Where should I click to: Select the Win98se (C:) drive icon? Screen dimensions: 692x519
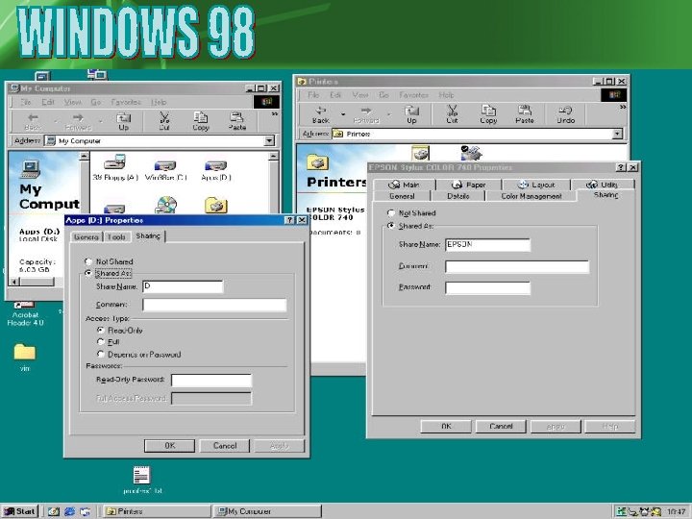pos(165,165)
